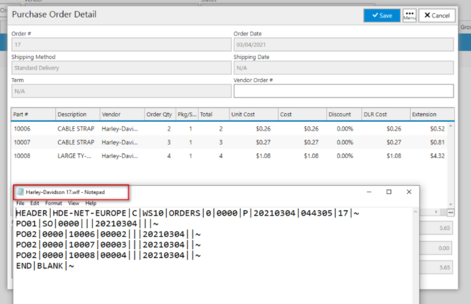The height and width of the screenshot is (304, 471).
Task: Click the Term field
Action: [121, 91]
